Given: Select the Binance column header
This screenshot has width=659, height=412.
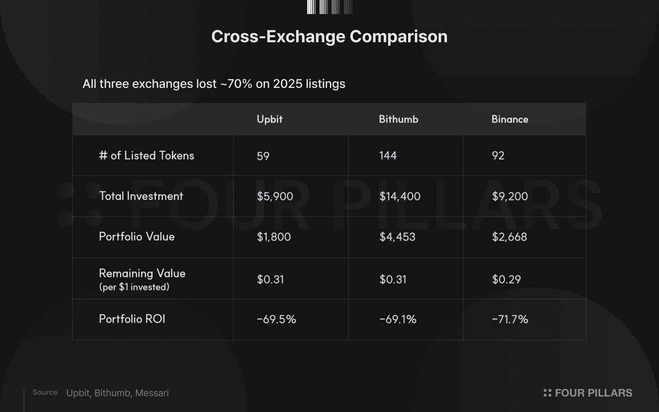Looking at the screenshot, I should click(x=510, y=119).
